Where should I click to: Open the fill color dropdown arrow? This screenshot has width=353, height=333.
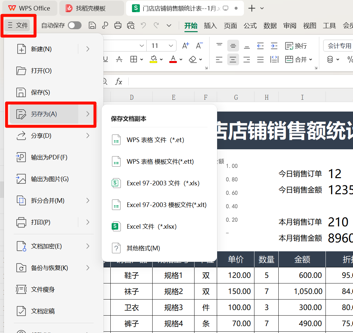(x=161, y=59)
